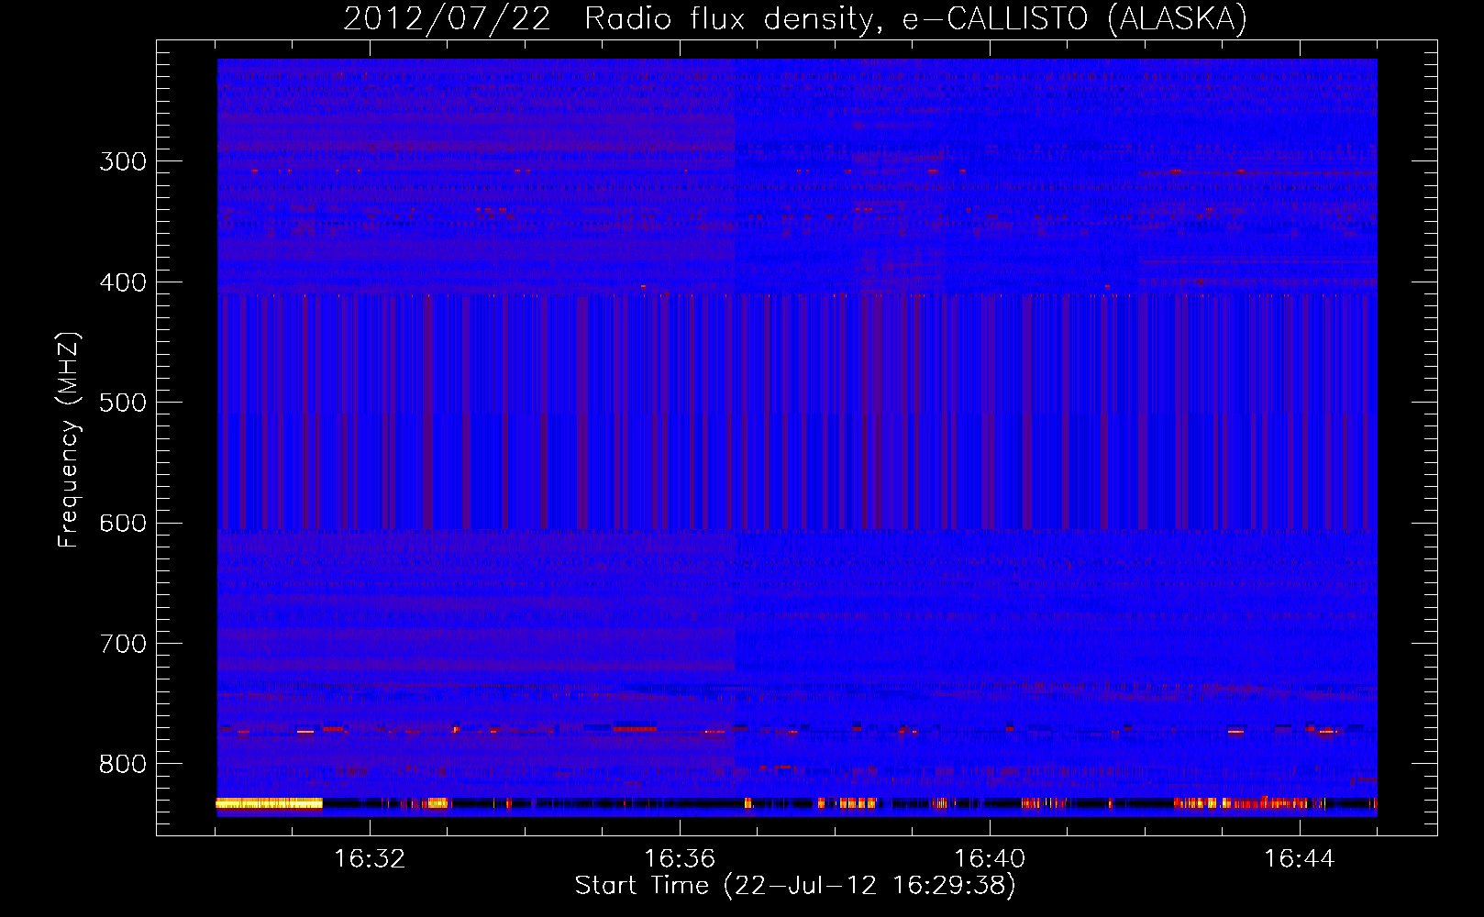Select the 800 frequency axis label
1484x917 pixels.
[123, 764]
